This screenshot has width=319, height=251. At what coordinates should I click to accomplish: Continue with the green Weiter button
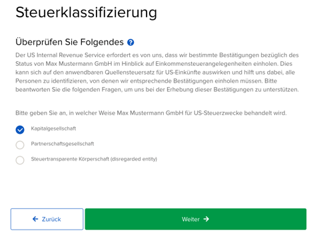(x=196, y=219)
